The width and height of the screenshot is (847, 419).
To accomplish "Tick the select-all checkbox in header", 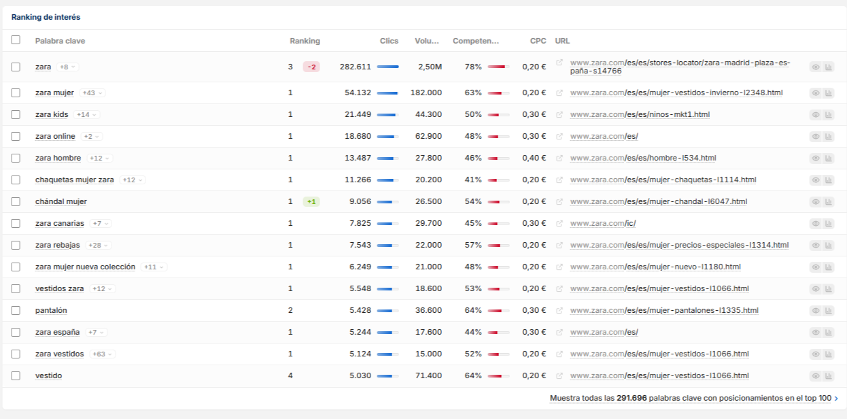I will (x=16, y=40).
